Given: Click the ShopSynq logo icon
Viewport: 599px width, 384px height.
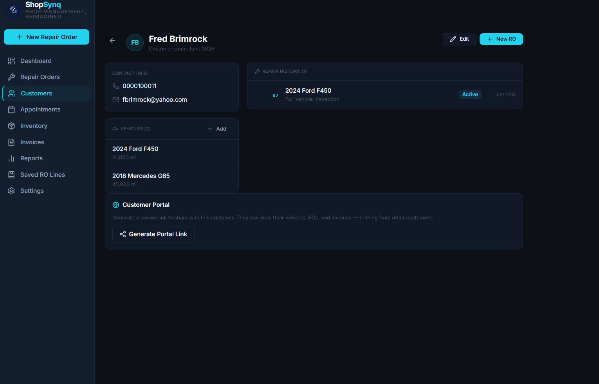Looking at the screenshot, I should coord(14,10).
